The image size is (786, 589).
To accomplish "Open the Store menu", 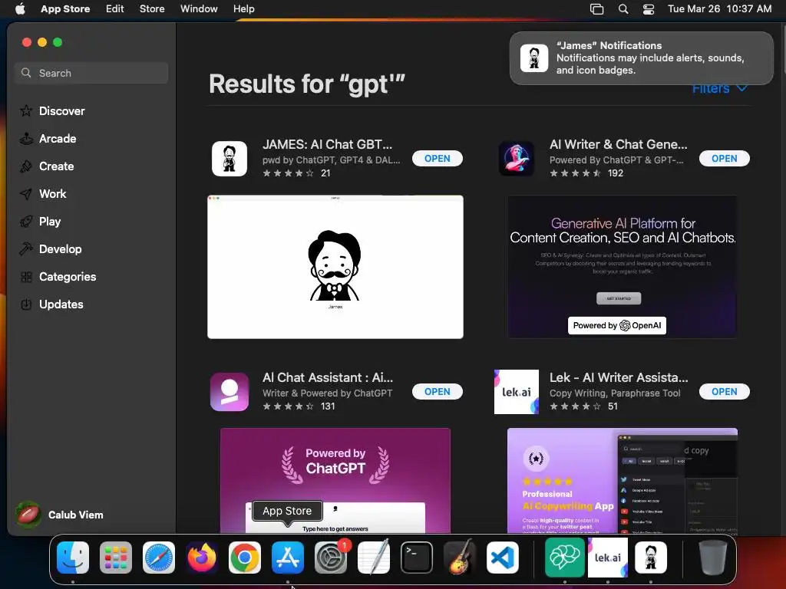I will click(x=152, y=9).
